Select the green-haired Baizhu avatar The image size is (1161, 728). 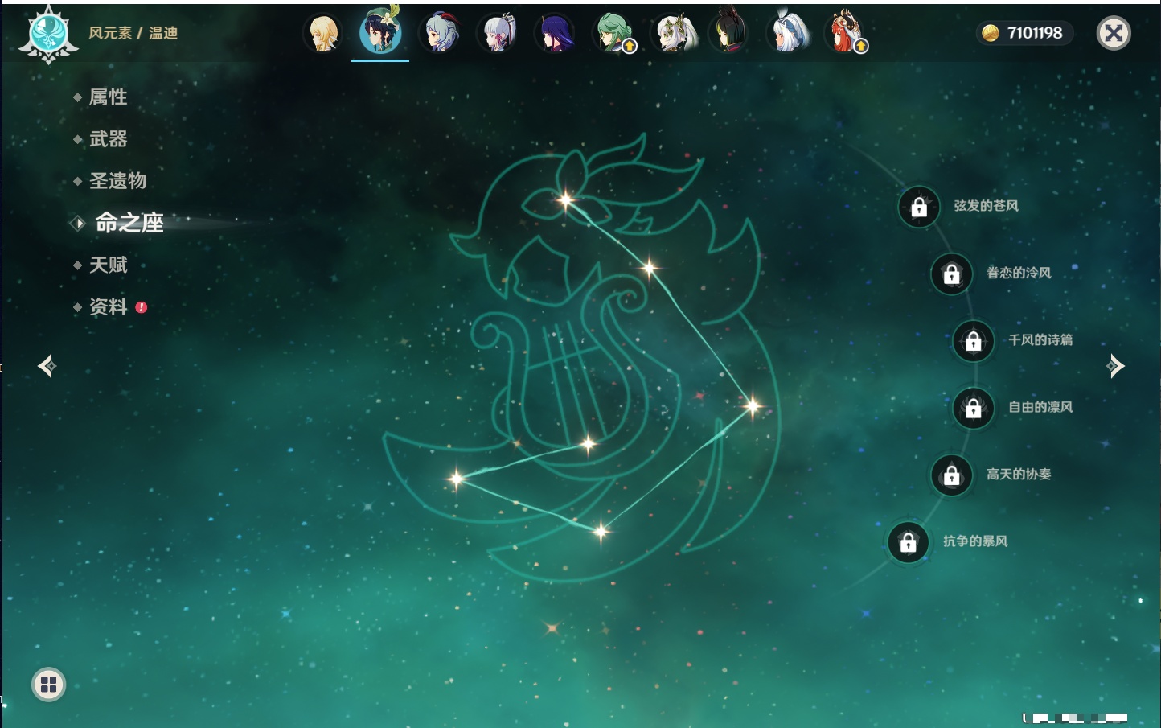coord(613,34)
